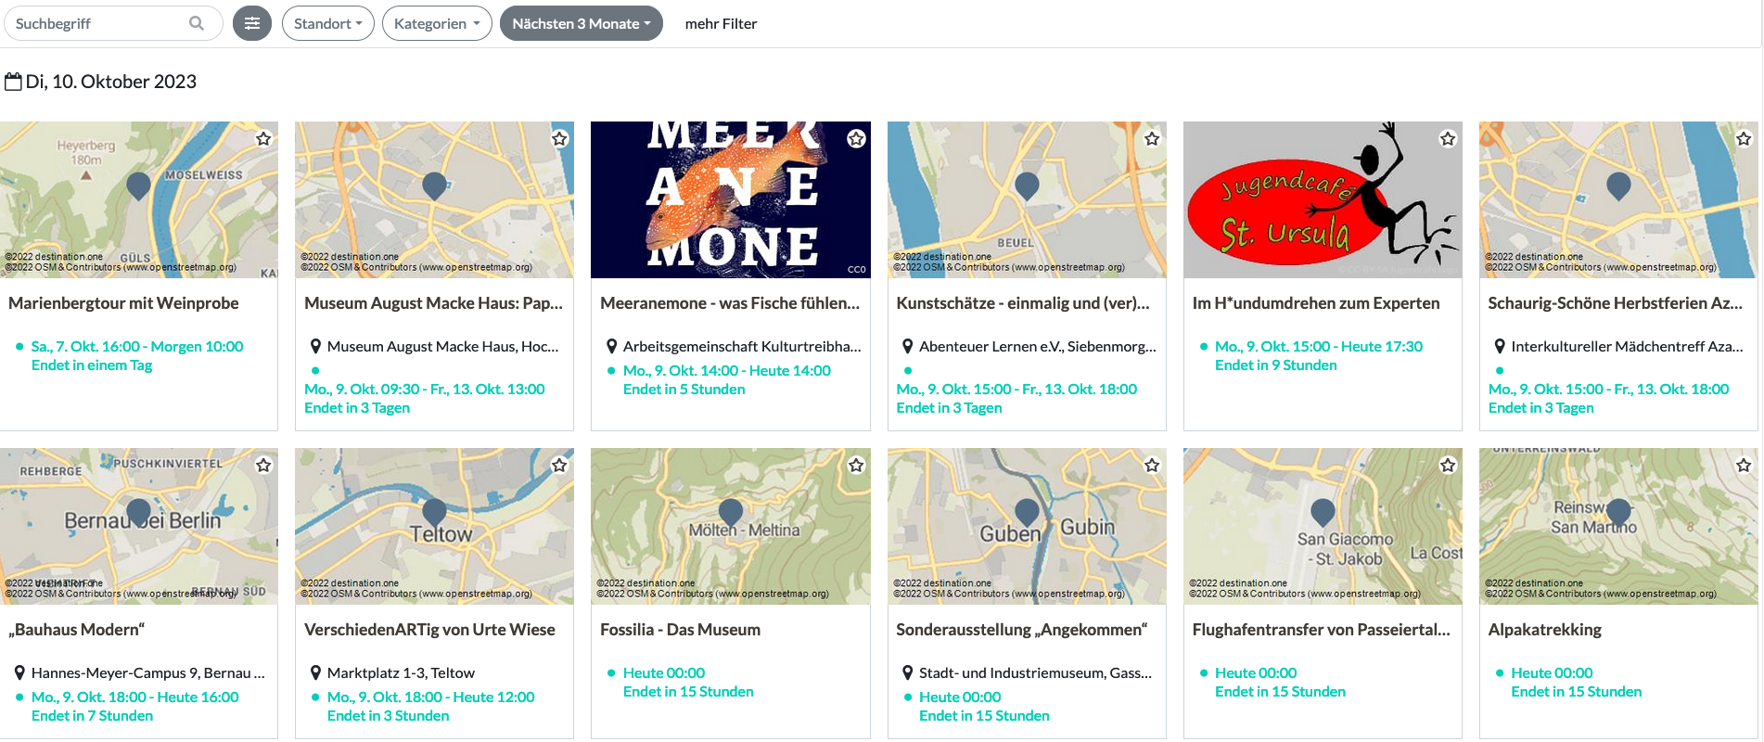Open Fossilia - Das Museum event title
The height and width of the screenshot is (742, 1764).
tap(680, 630)
